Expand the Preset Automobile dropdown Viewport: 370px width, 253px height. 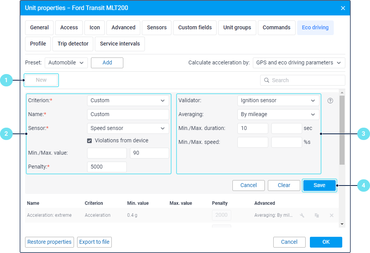point(66,63)
